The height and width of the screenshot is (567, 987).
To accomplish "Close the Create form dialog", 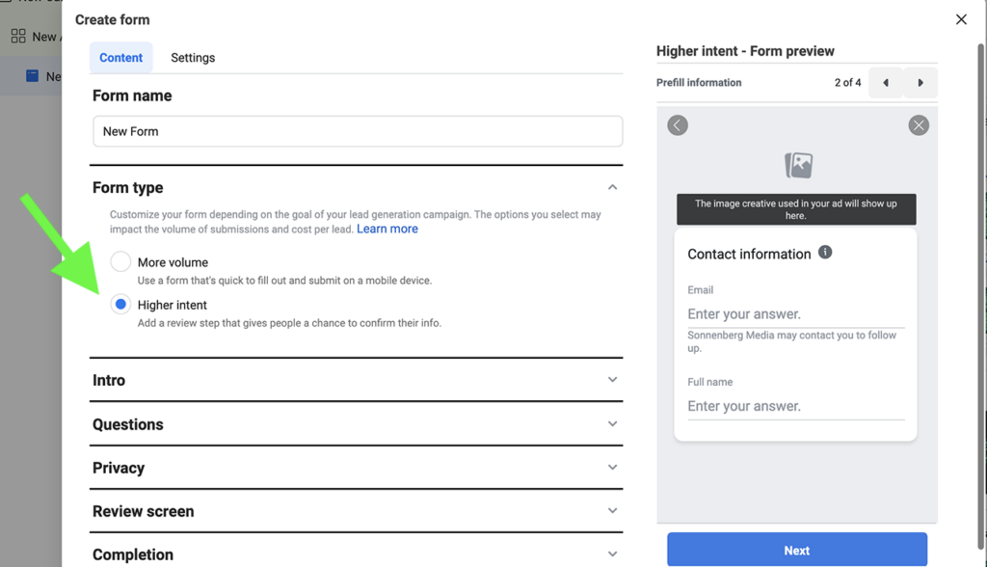I will [x=961, y=19].
